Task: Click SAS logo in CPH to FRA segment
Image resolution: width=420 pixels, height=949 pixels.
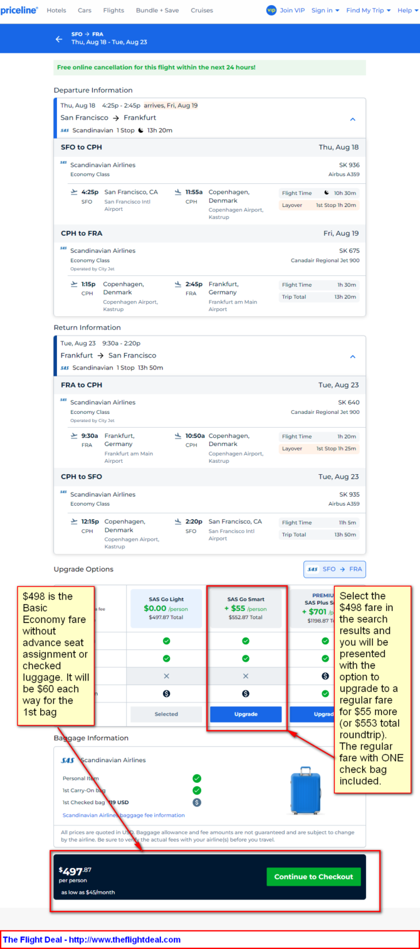Action: 63,248
